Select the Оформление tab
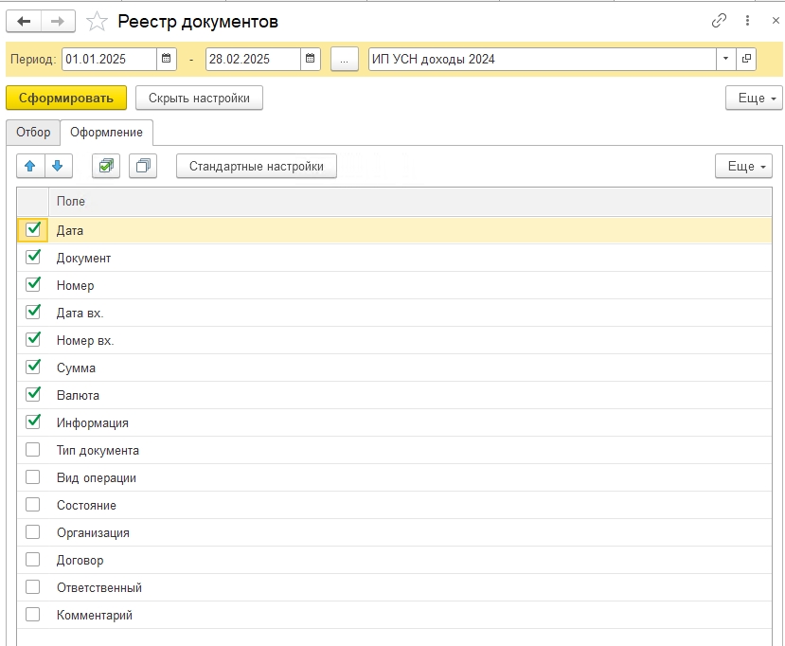Screen dimensions: 785x646 [x=107, y=133]
